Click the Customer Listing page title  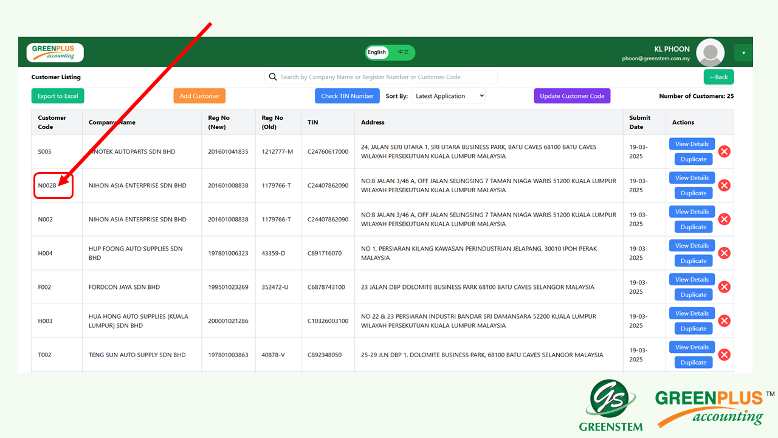click(x=56, y=77)
